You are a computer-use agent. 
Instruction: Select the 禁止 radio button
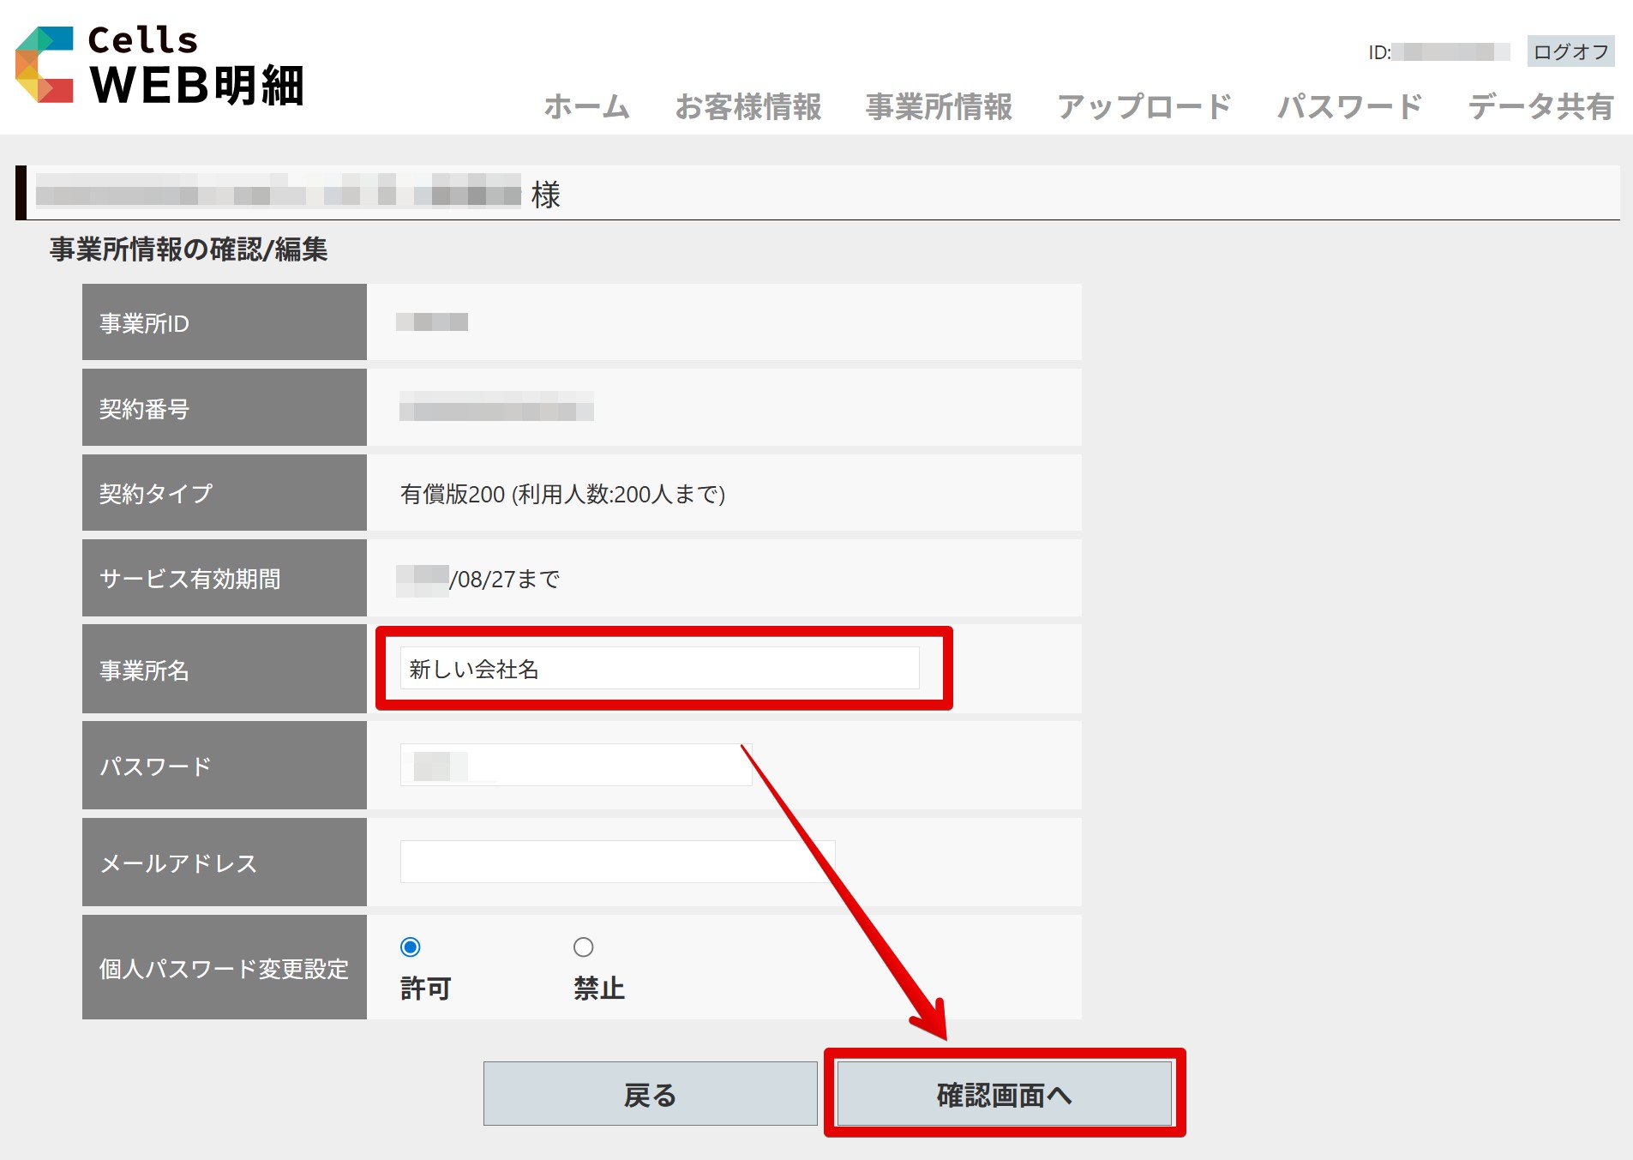click(x=583, y=947)
